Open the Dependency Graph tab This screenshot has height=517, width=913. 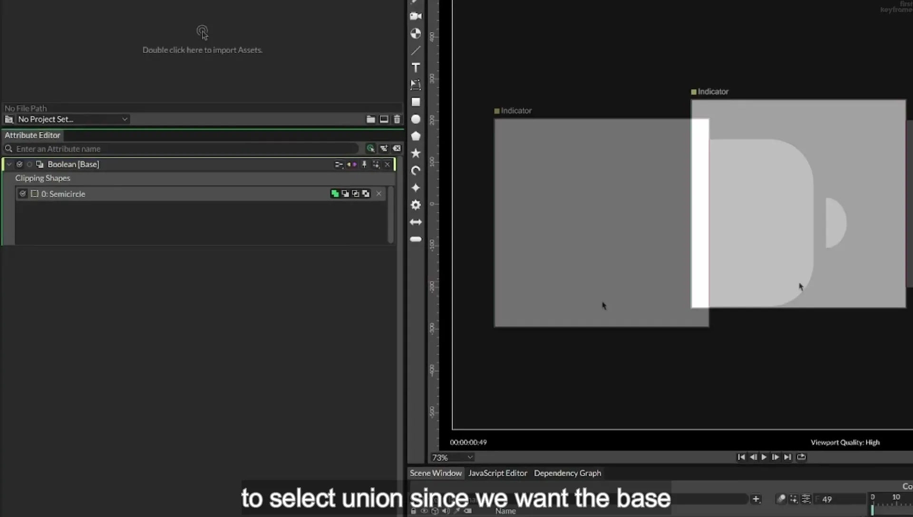tap(567, 473)
